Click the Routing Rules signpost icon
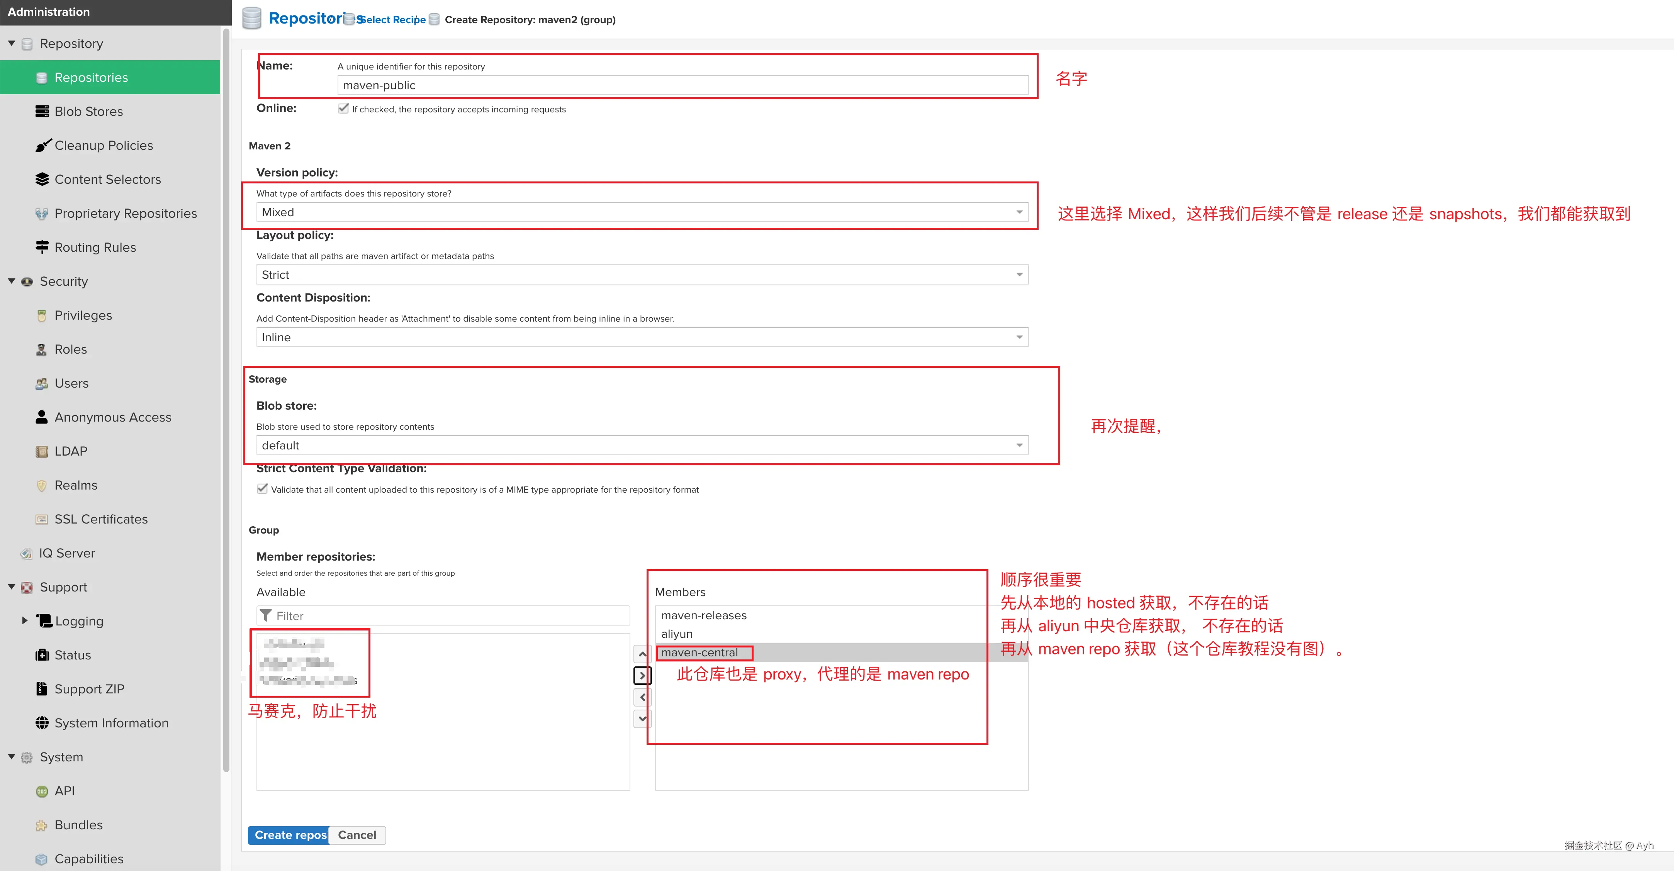This screenshot has height=871, width=1674. (42, 247)
